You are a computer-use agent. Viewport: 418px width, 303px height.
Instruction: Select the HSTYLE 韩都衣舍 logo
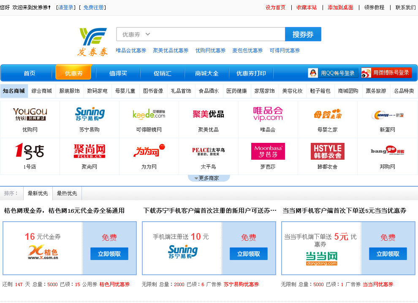327,151
